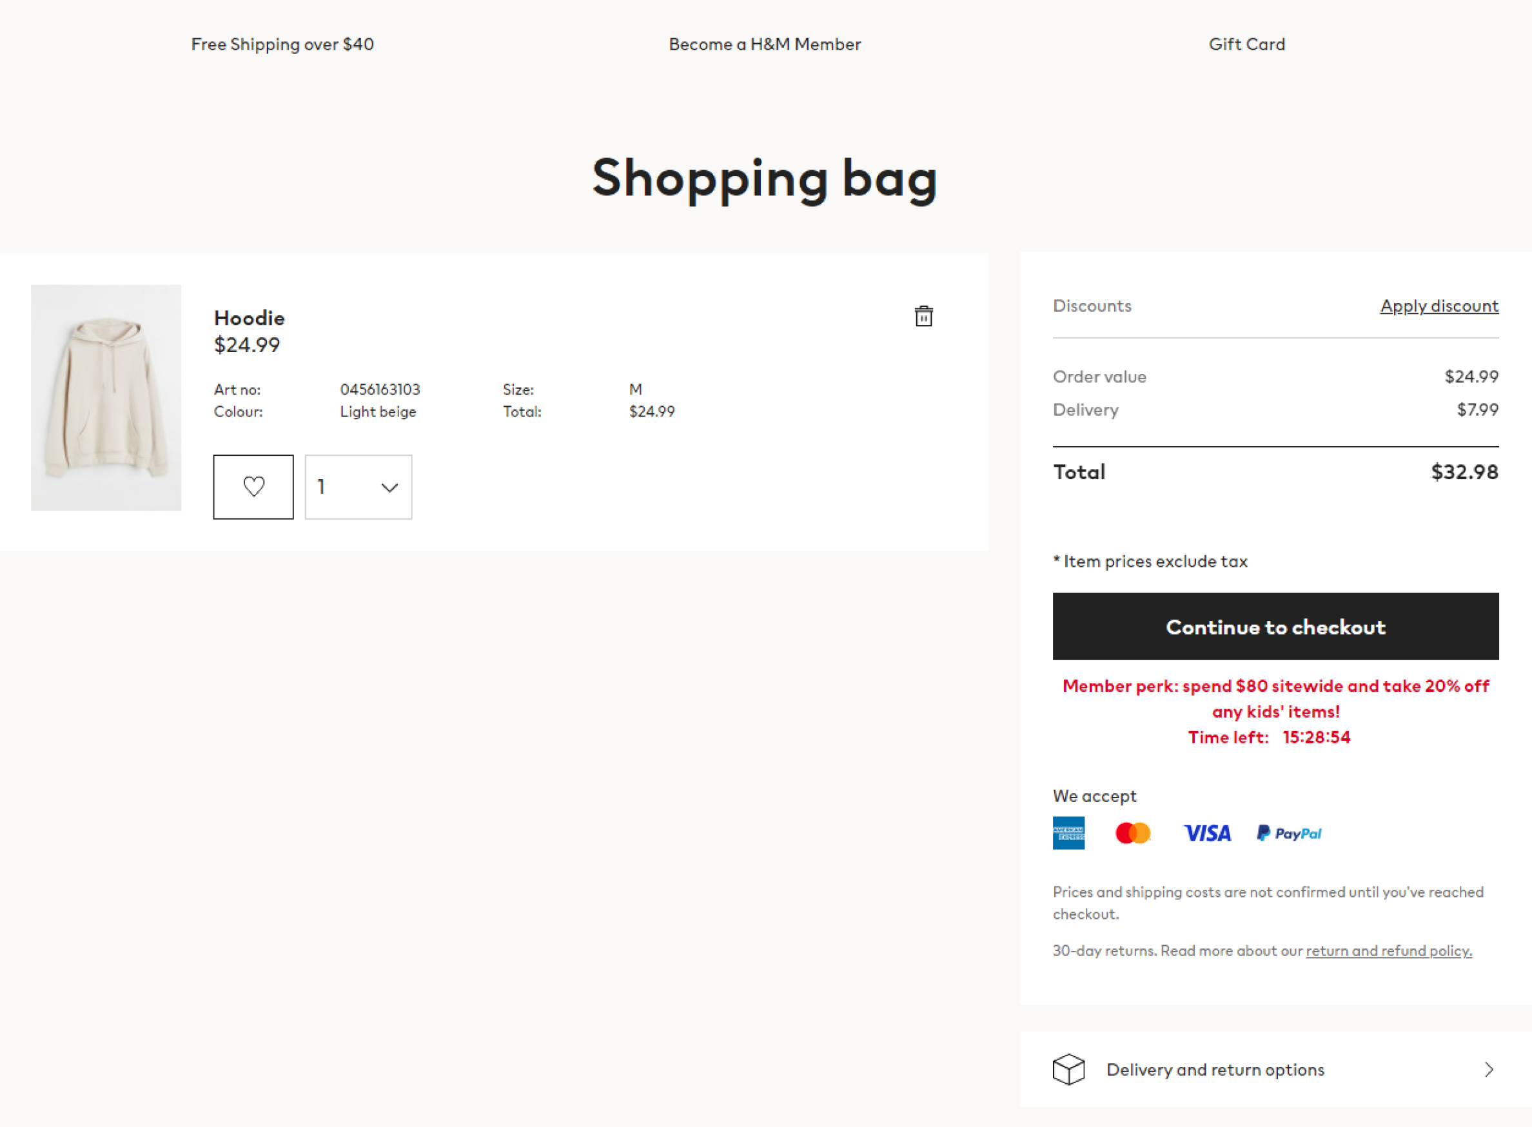Viewport: 1532px width, 1127px height.
Task: Select Light beige colour swatch
Action: tap(377, 411)
